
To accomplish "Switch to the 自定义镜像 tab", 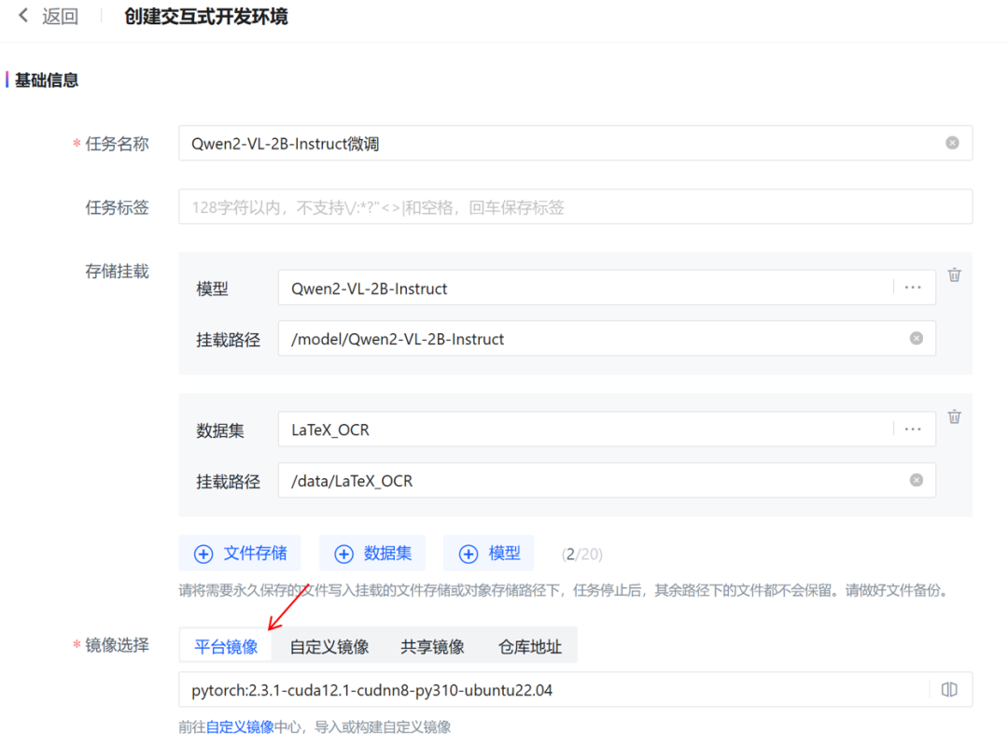I will (329, 645).
